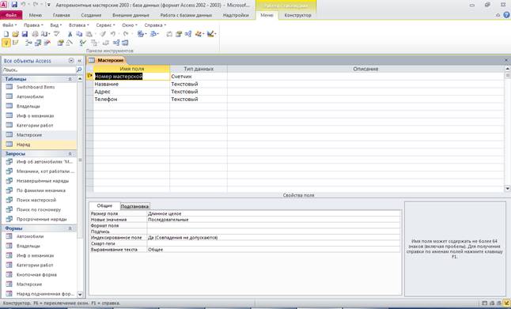
Task: Switch to the Подстановка properties tab
Action: pos(134,206)
